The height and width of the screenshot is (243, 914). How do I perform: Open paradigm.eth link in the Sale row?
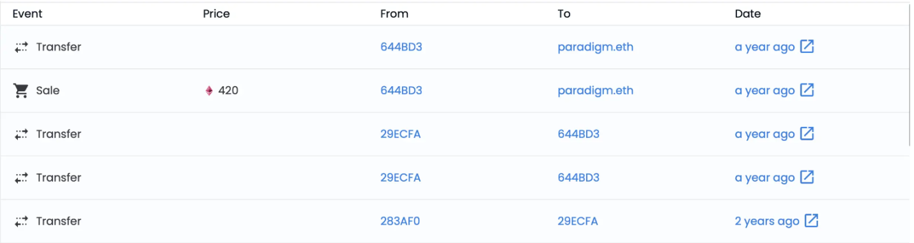(x=595, y=91)
